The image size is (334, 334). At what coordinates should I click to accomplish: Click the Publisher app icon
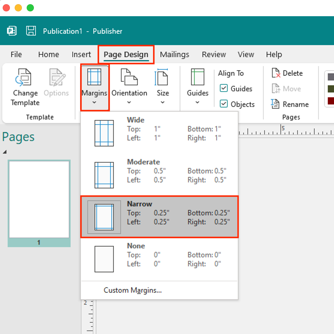[12, 31]
